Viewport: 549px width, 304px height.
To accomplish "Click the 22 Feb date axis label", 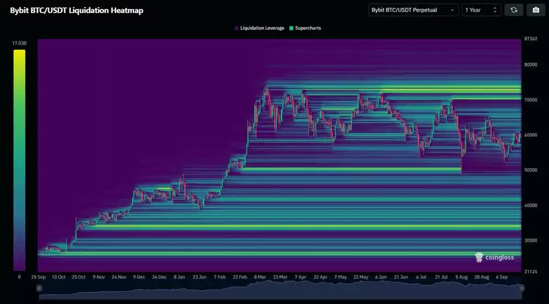I will point(240,277).
